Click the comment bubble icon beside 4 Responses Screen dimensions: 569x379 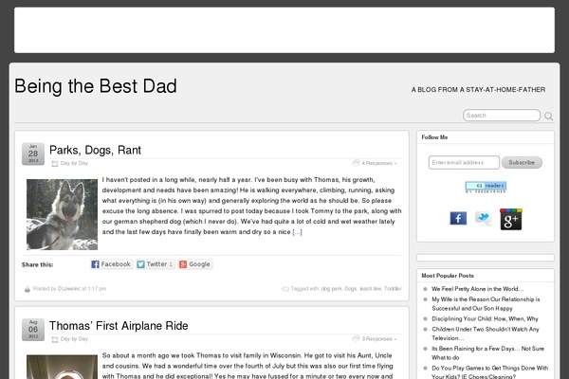[356, 163]
